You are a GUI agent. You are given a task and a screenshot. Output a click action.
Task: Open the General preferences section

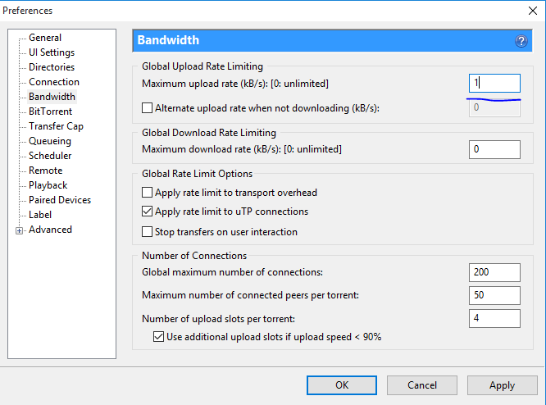(x=45, y=38)
